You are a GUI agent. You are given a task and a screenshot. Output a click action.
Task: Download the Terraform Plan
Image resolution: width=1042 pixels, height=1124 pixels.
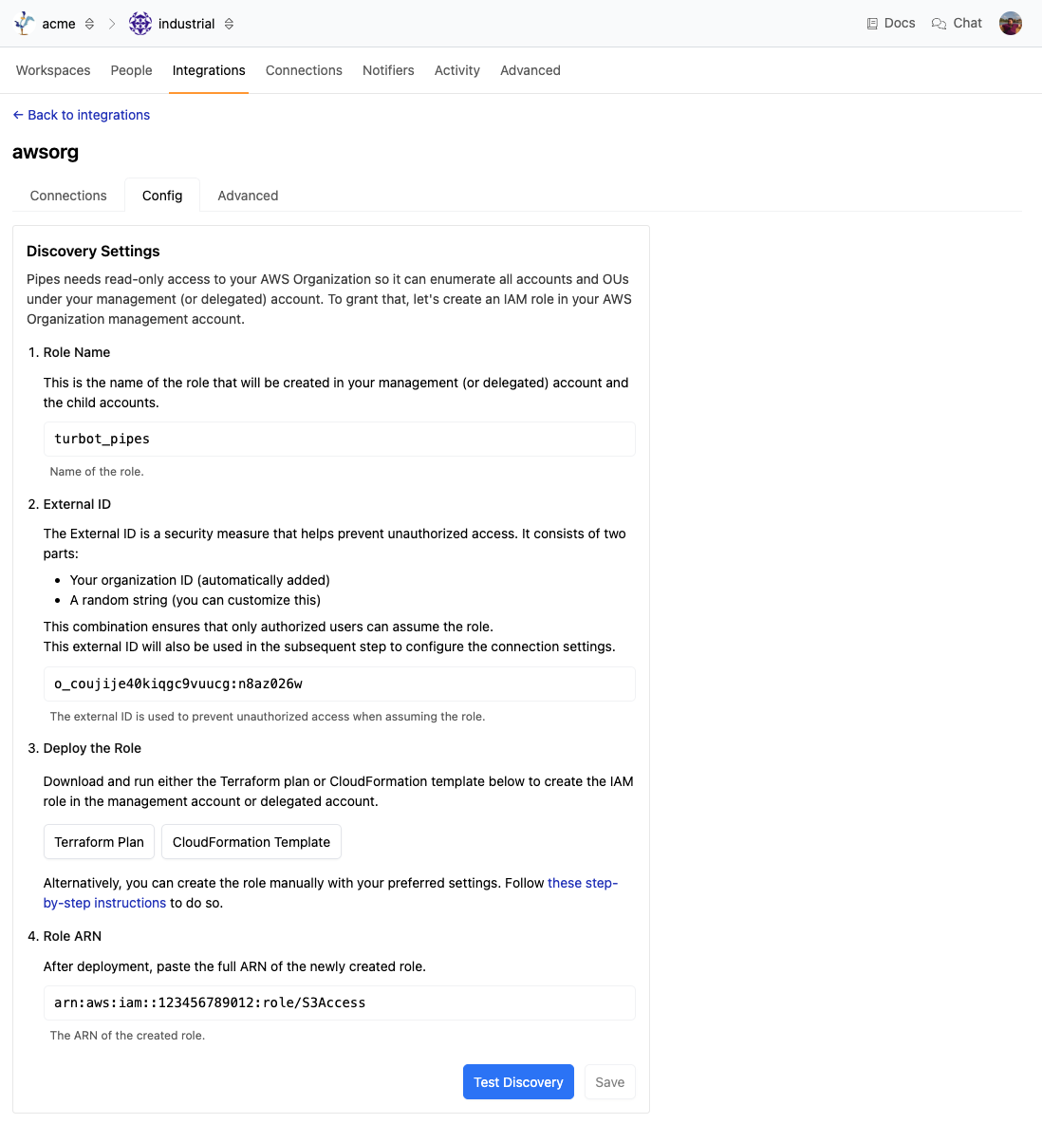(99, 842)
